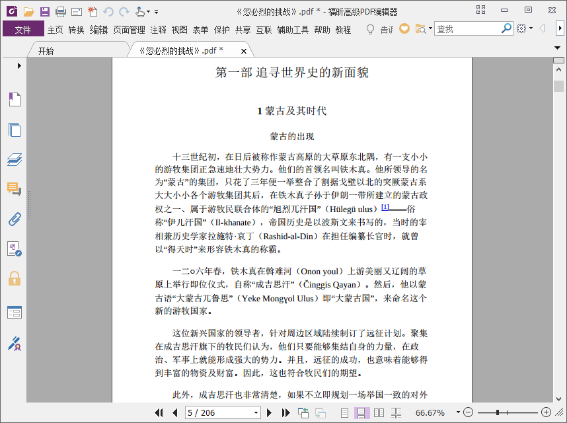Click the quick print icon beside the printer

point(77,12)
